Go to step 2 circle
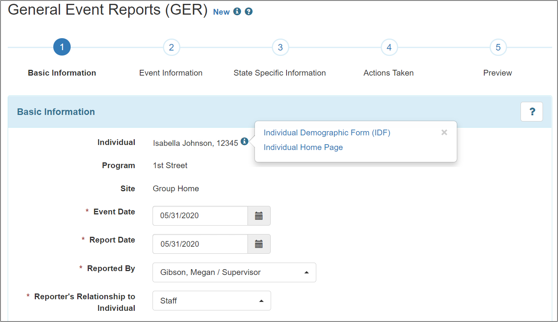The width and height of the screenshot is (558, 322). pos(171,47)
